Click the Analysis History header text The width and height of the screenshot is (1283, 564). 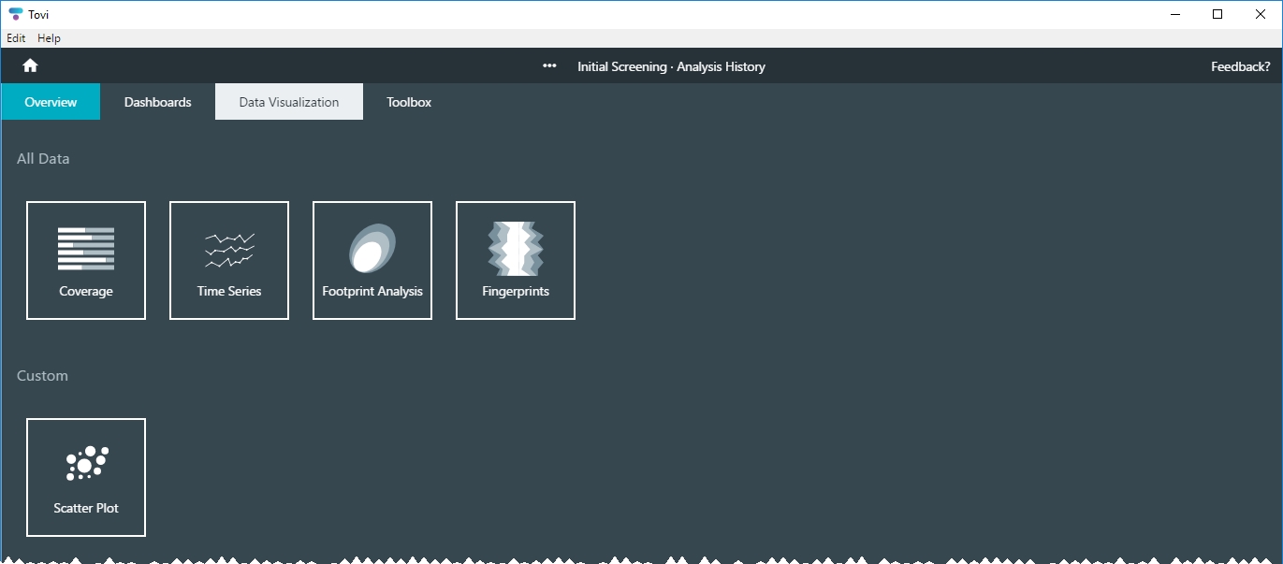(x=721, y=66)
